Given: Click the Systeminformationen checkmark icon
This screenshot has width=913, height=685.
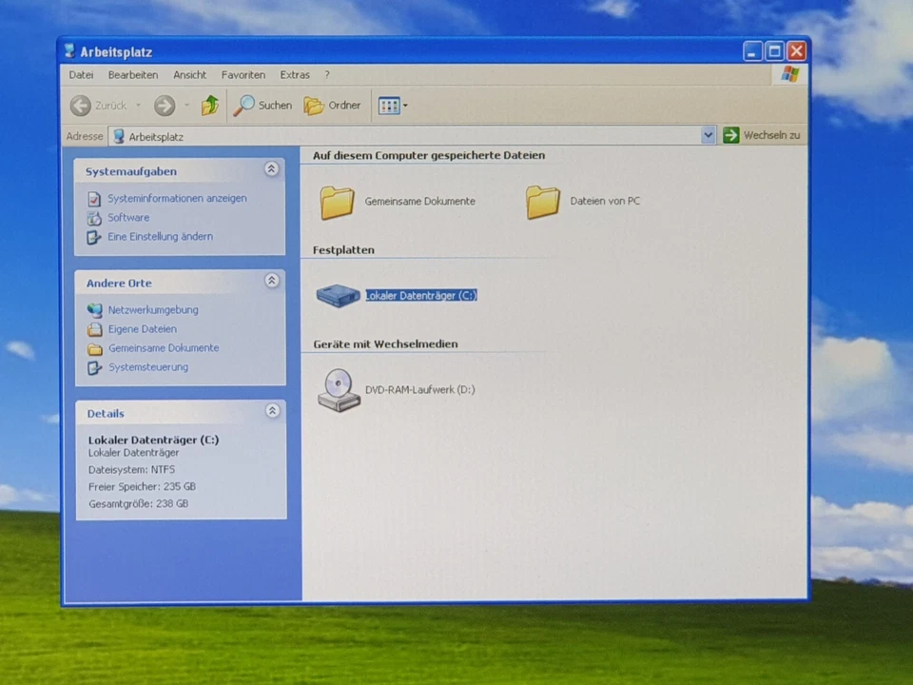Looking at the screenshot, I should click(94, 199).
